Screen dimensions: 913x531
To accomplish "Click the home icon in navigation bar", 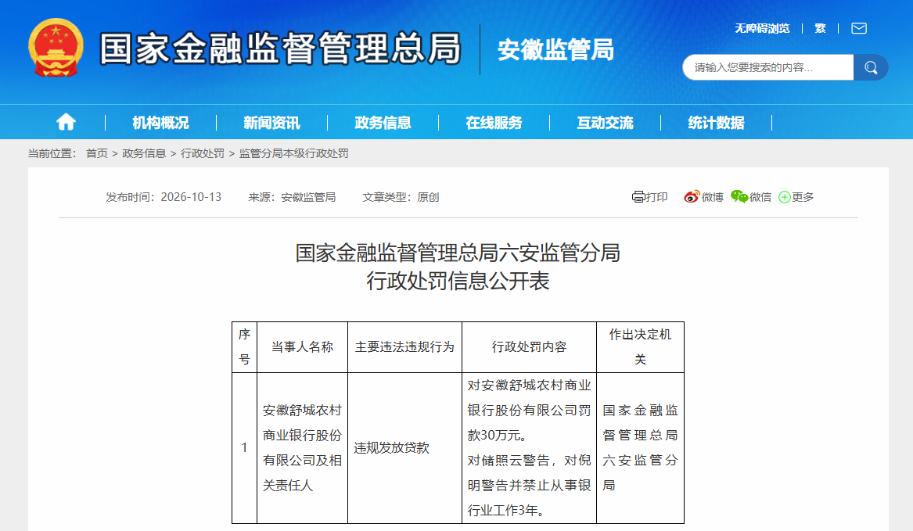I will coord(66,122).
